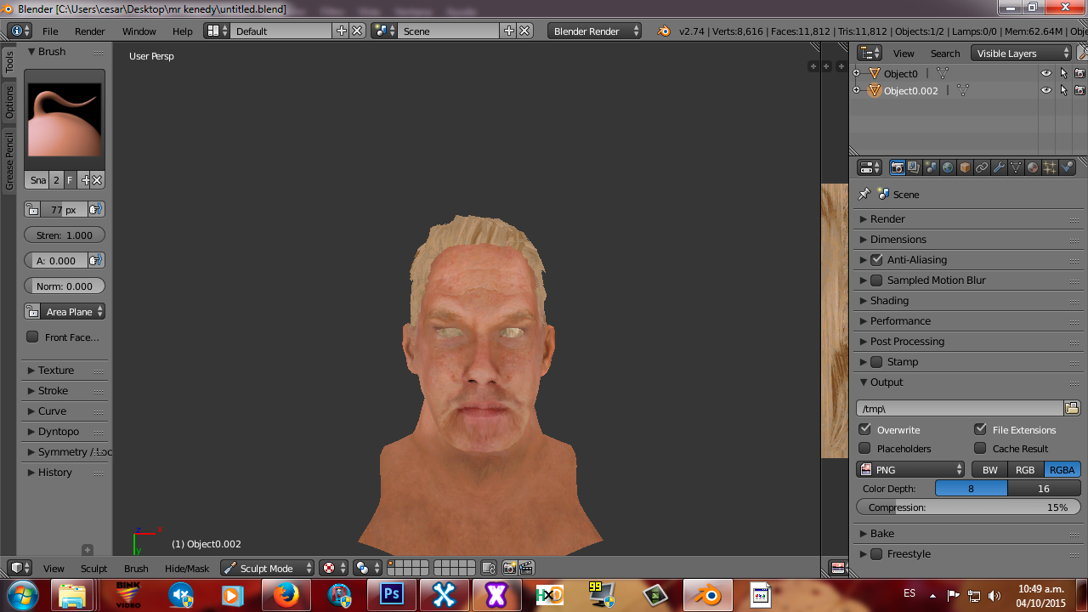Select the BW color mode button
This screenshot has height=612, width=1088.
990,469
